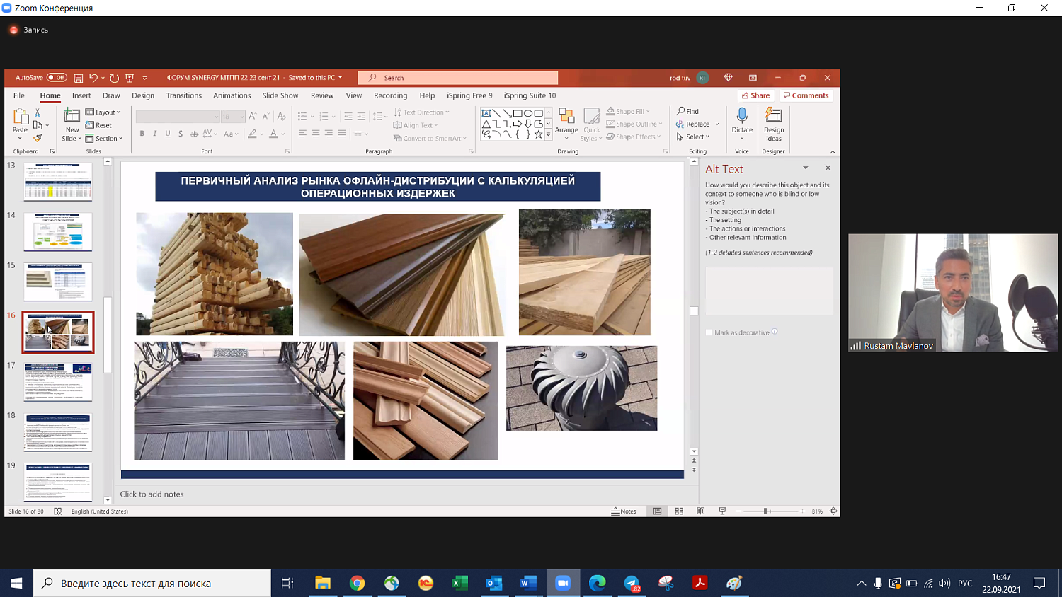Click the Reset slide button
The image size is (1062, 597).
click(x=99, y=126)
